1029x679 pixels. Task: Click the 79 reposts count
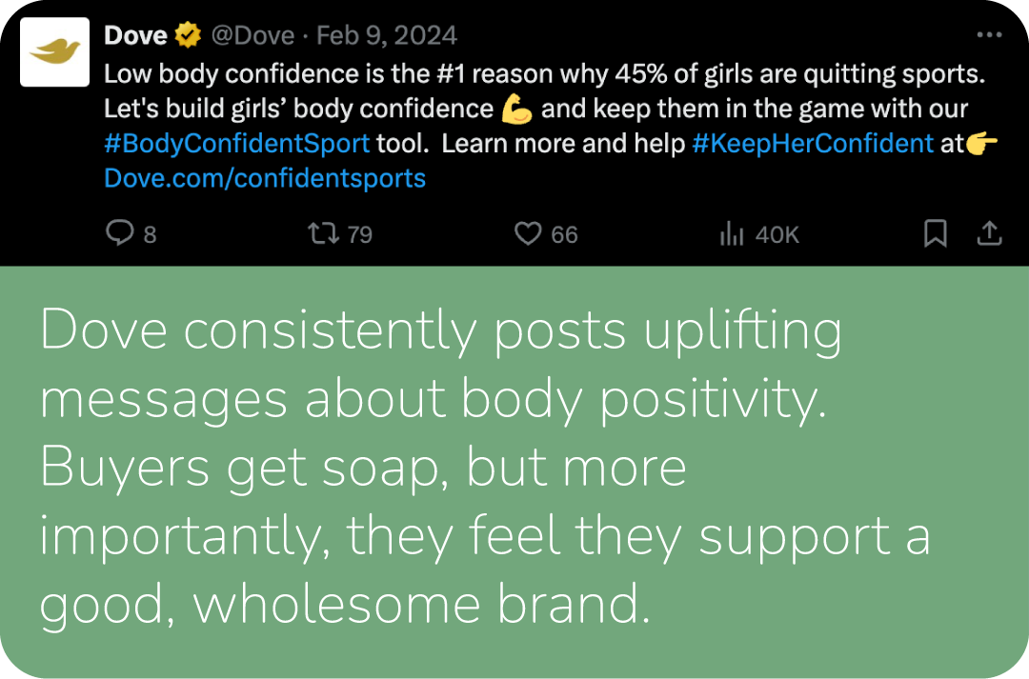pyautogui.click(x=360, y=234)
